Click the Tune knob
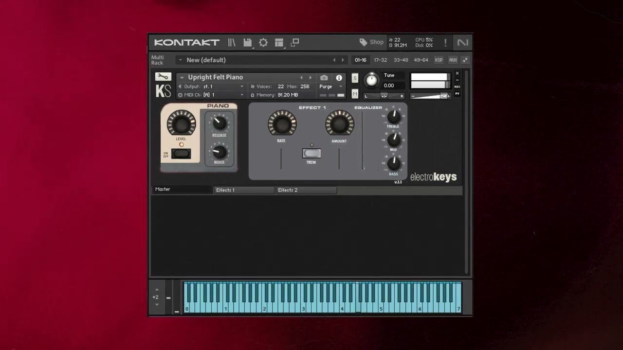 [x=371, y=80]
